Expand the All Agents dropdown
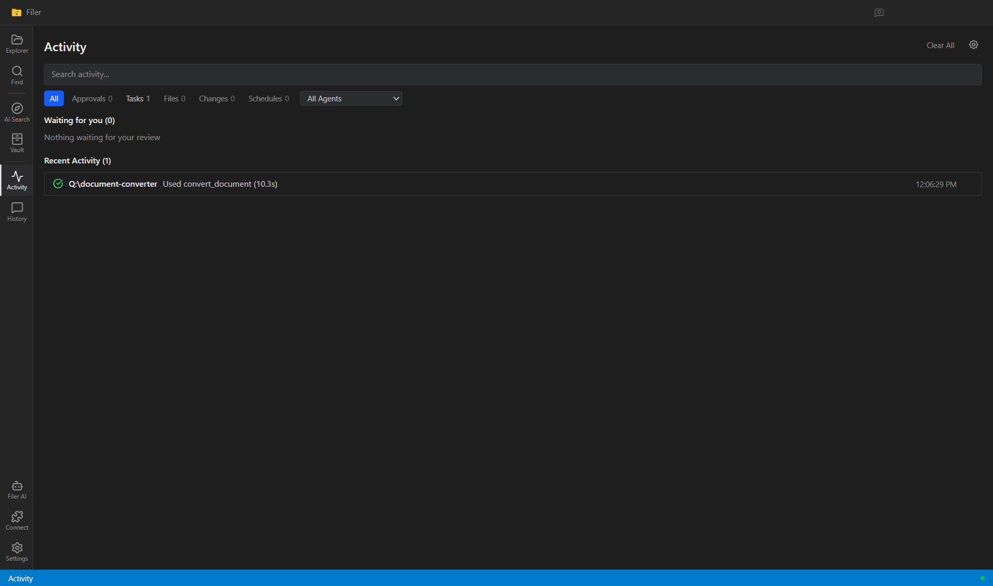993x586 pixels. (351, 99)
